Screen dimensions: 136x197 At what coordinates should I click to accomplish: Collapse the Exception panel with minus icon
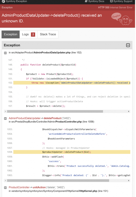pyautogui.click(x=128, y=45)
